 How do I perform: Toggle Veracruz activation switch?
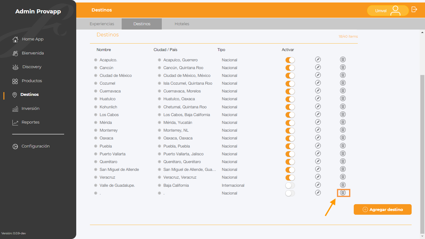pos(290,177)
